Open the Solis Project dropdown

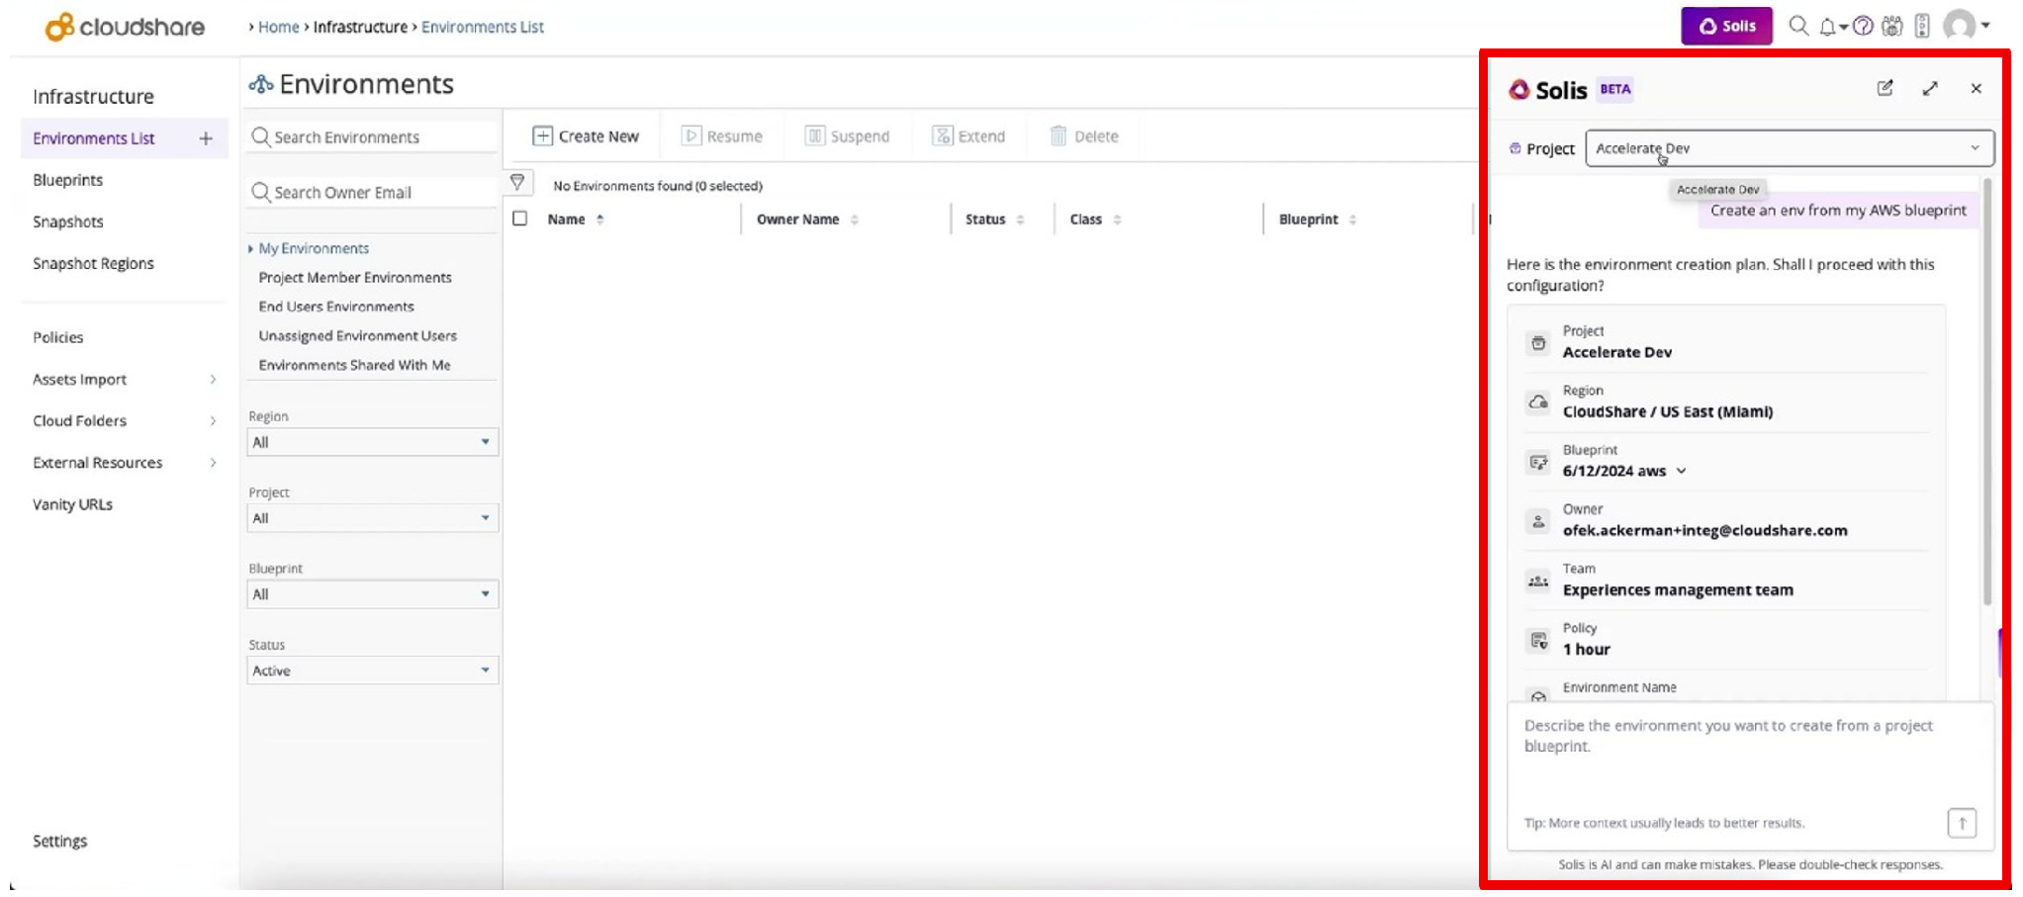1790,148
